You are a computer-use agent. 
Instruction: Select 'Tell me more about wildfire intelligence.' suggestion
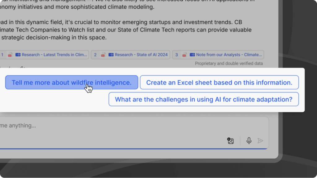[72, 82]
